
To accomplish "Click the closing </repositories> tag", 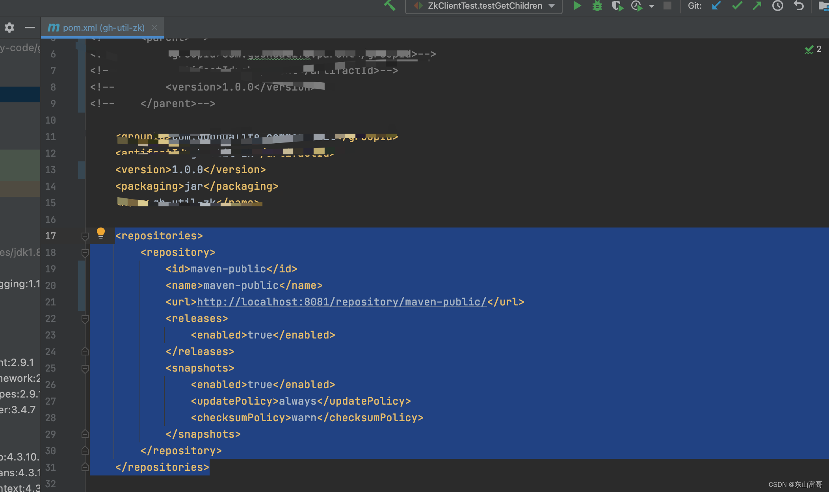I will tap(162, 467).
